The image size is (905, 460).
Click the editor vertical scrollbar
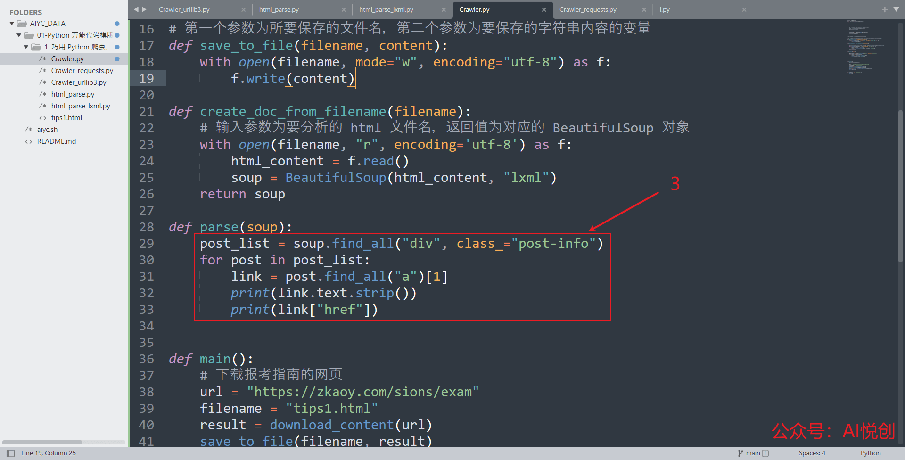901,186
